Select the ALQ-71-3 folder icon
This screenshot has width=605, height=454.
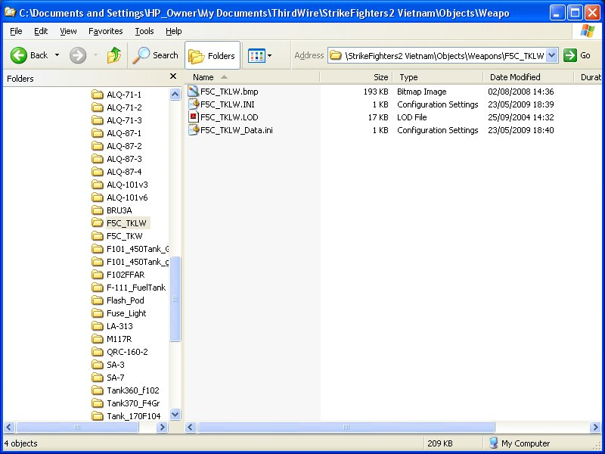point(98,120)
